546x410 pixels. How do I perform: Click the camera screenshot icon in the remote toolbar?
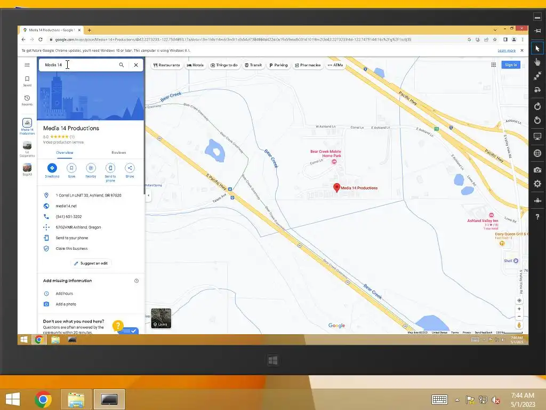tap(537, 170)
